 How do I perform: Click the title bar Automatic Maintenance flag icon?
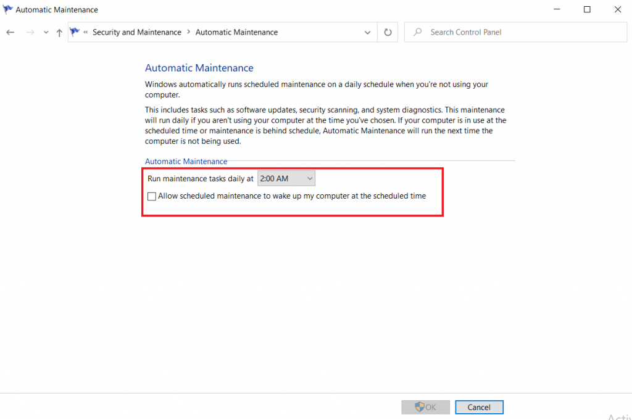pos(7,9)
